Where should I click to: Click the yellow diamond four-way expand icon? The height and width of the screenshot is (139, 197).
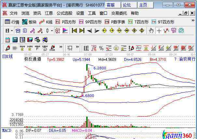142,31
